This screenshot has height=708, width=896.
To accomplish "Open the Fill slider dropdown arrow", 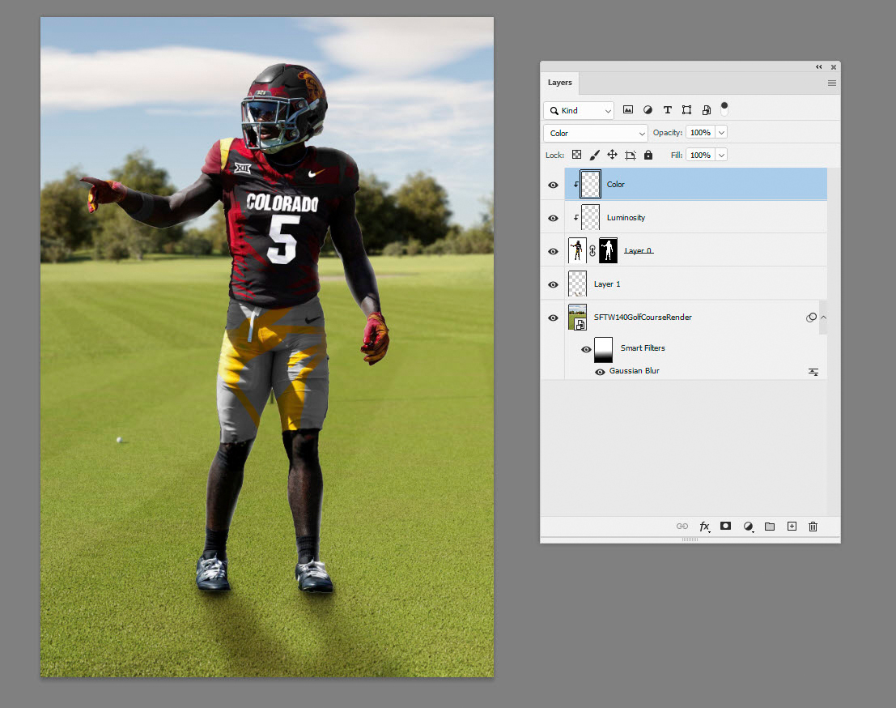I will [722, 155].
